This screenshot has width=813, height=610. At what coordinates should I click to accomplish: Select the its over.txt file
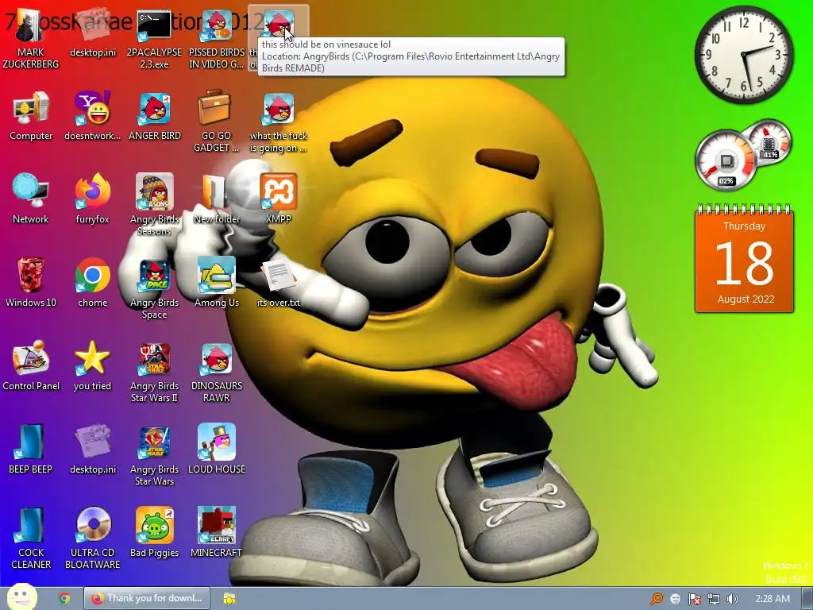(x=279, y=283)
